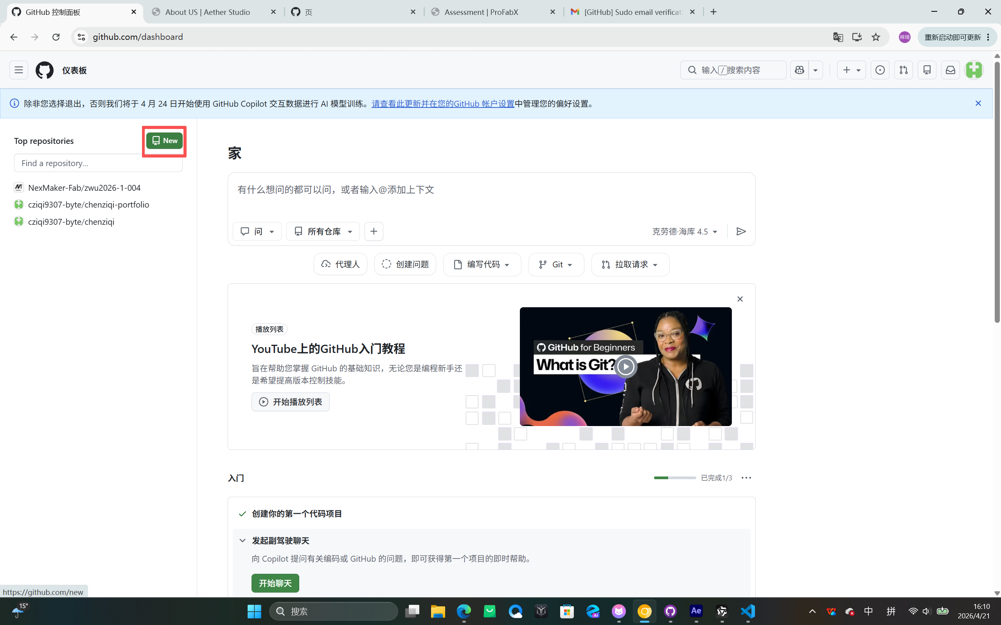
Task: Open the GitHub hamburger navigation menu
Action: (19, 70)
